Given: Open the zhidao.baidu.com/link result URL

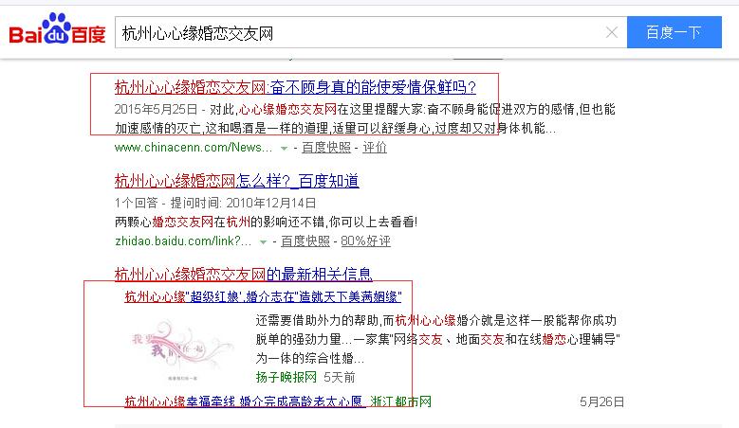Looking at the screenshot, I should coord(183,241).
